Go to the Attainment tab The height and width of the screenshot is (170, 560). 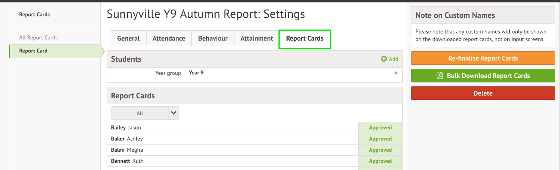click(257, 39)
